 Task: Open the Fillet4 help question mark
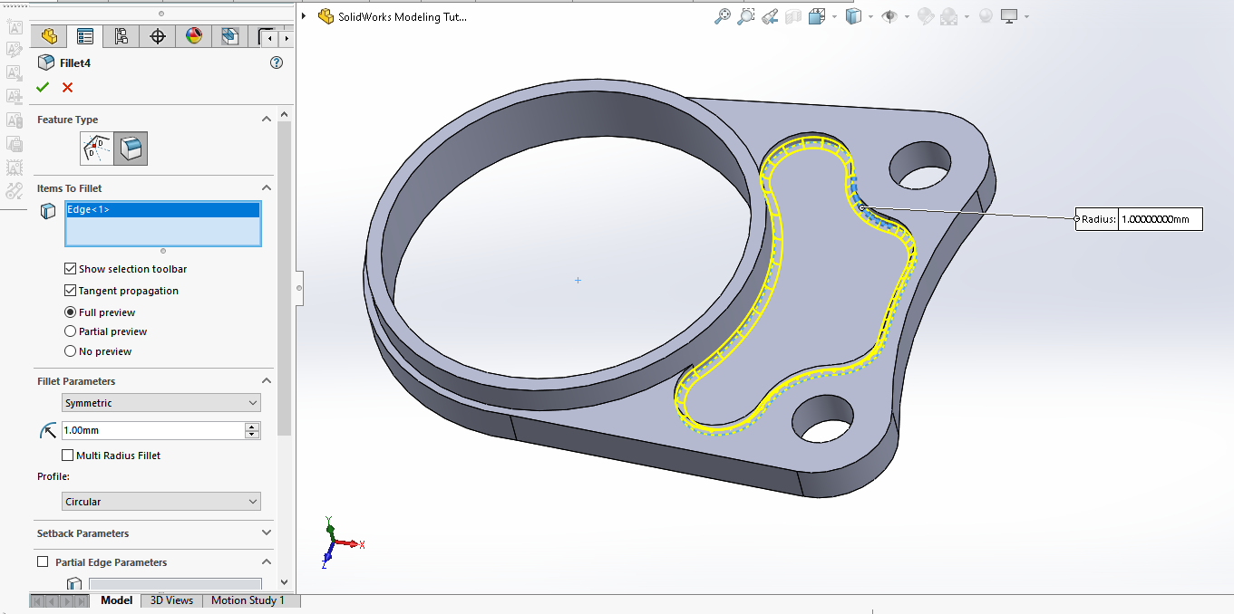coord(277,62)
